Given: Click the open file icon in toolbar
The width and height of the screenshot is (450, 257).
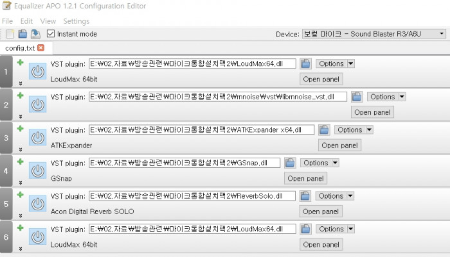Looking at the screenshot, I should click(22, 34).
